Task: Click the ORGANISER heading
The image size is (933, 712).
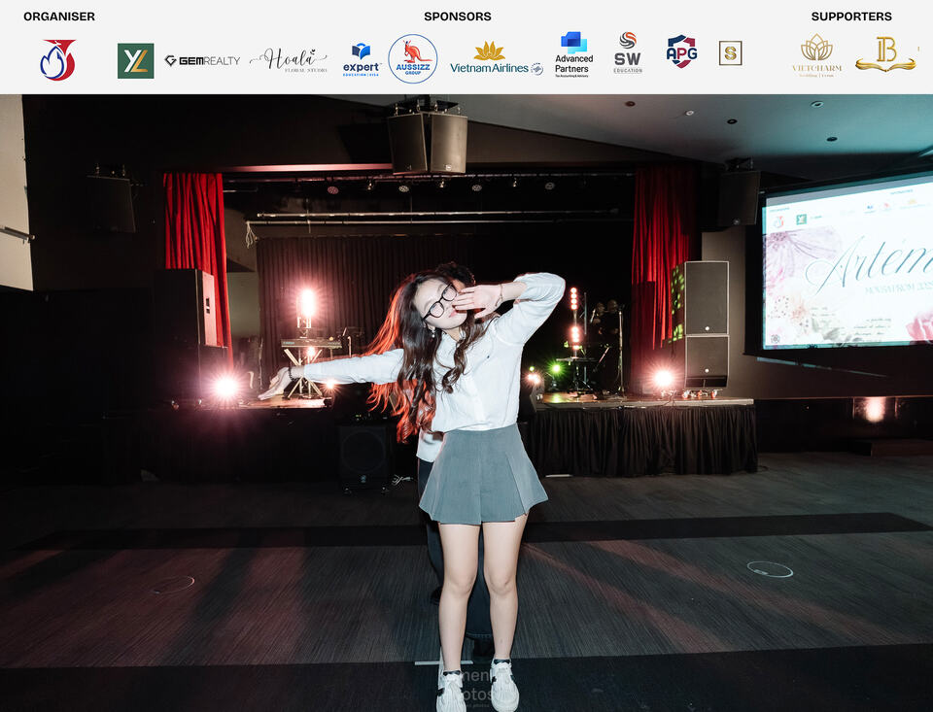Action: (59, 17)
